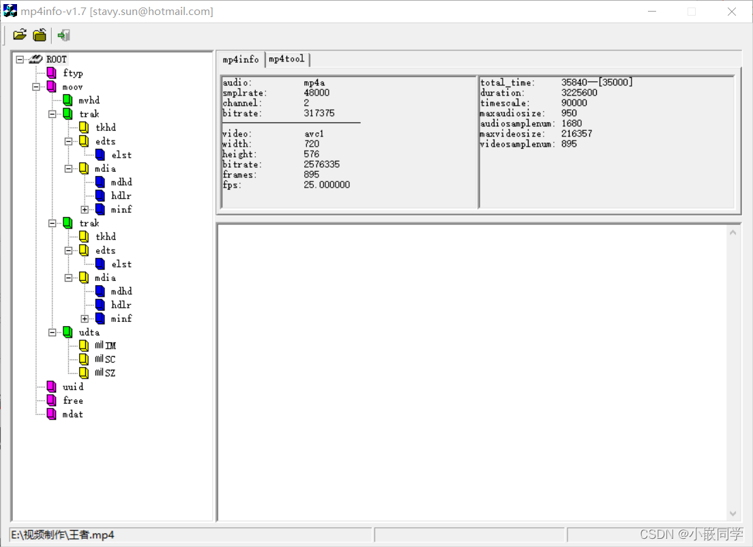The image size is (753, 547).
Task: Click the video bitrate value 2576335
Action: pyautogui.click(x=322, y=164)
